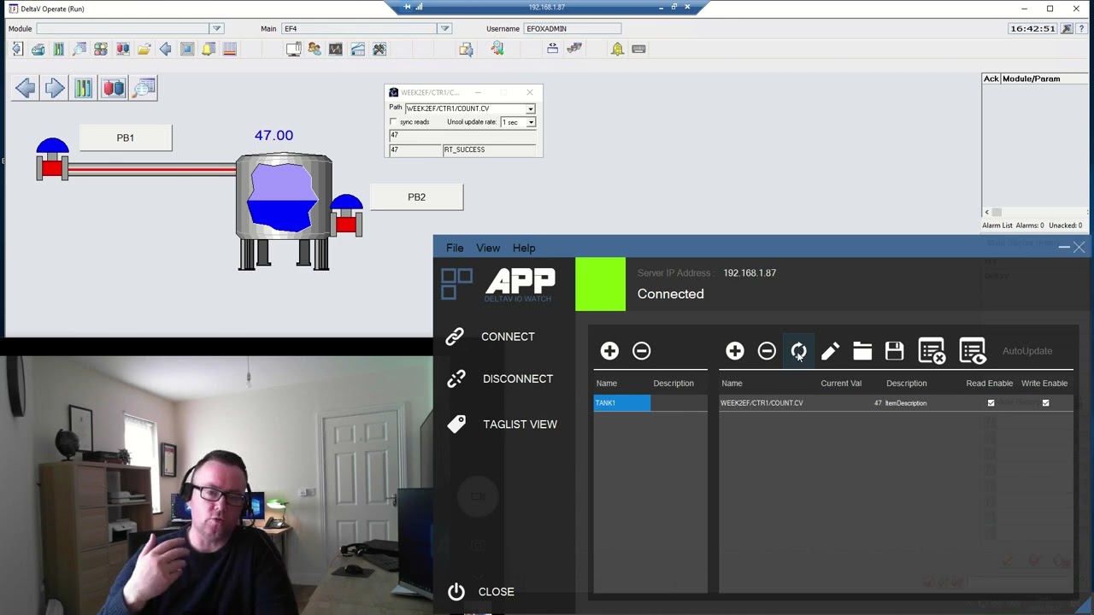The image size is (1094, 615).
Task: Click the large magnifier list icon button
Action: click(x=144, y=88)
